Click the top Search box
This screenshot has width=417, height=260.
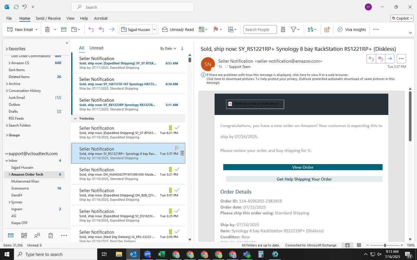point(132,7)
